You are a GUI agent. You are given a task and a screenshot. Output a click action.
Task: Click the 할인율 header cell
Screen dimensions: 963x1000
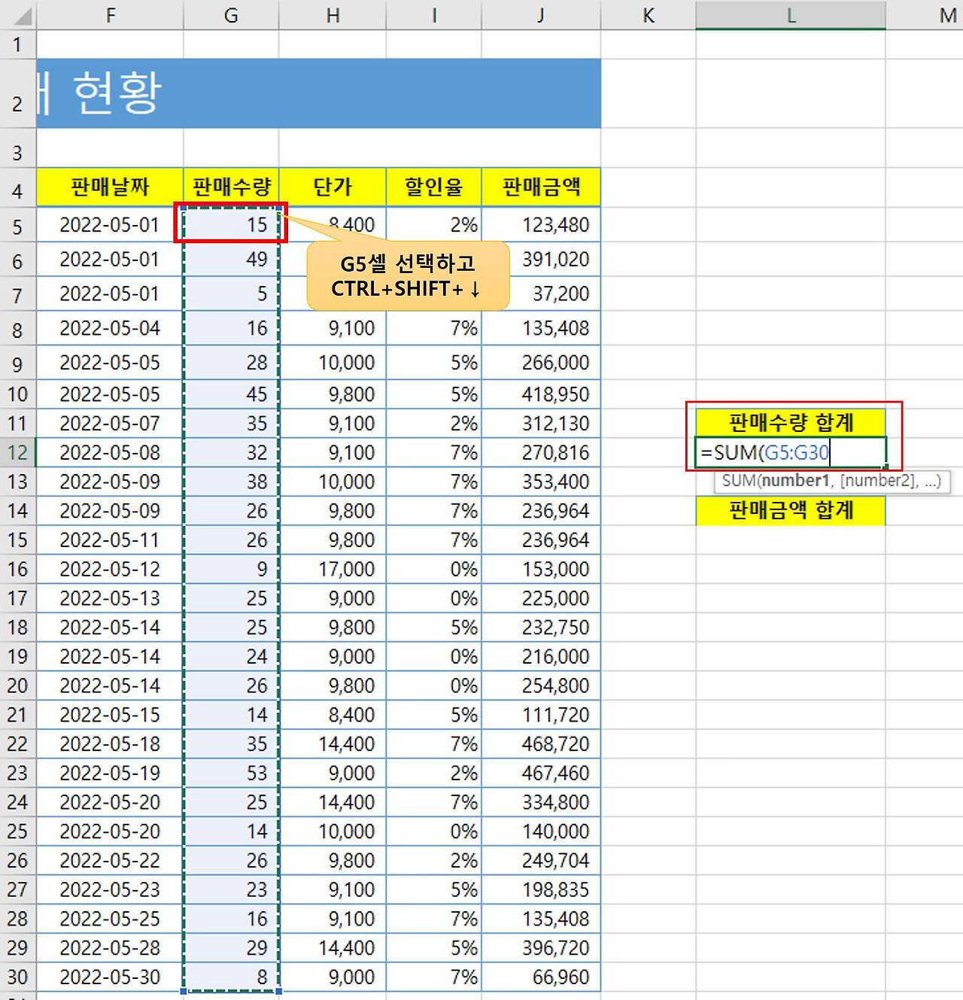434,187
